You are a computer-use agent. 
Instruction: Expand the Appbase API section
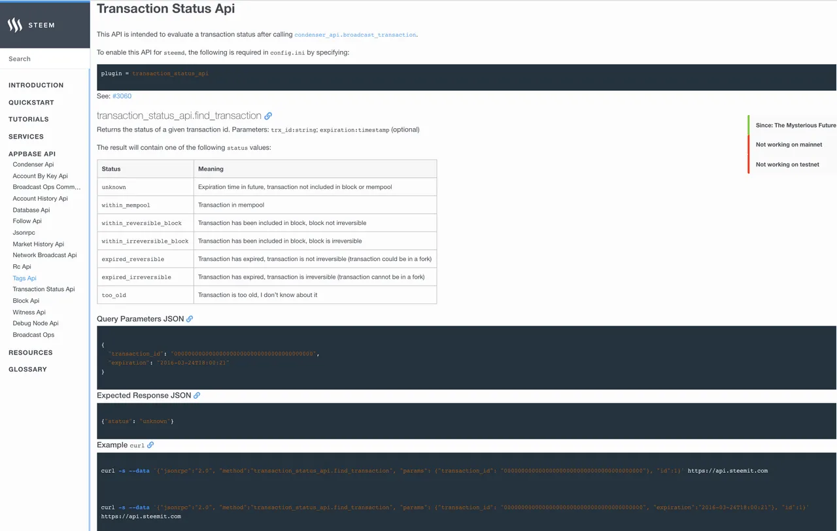(x=32, y=154)
